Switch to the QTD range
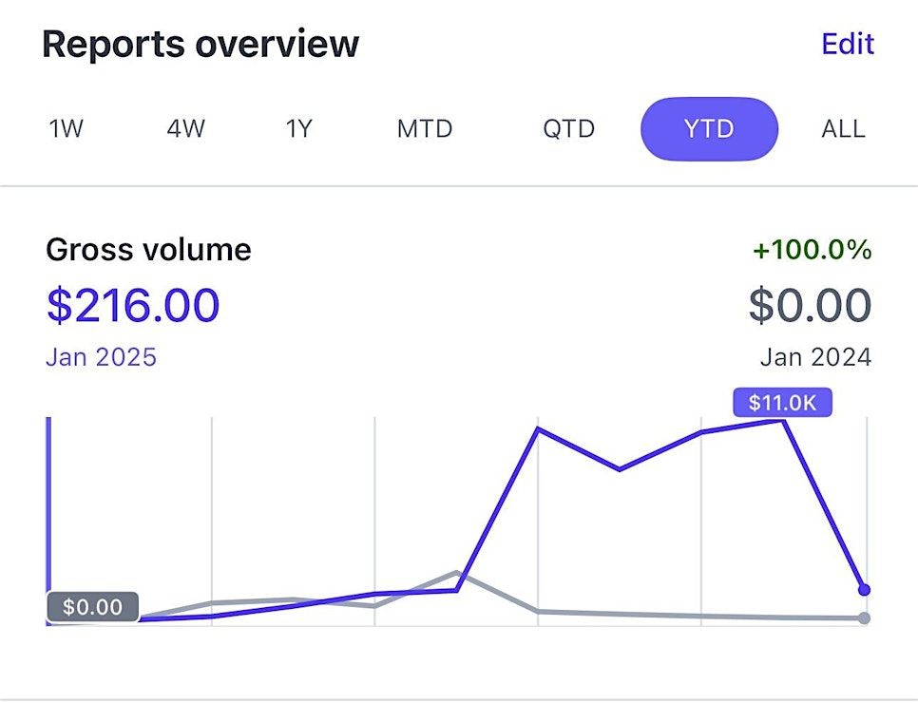Viewport: 918px width, 703px height. tap(569, 128)
